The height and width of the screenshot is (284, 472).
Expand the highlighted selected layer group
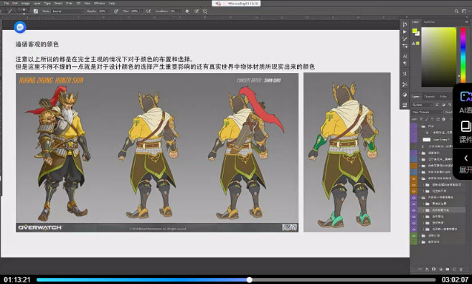[423, 210]
